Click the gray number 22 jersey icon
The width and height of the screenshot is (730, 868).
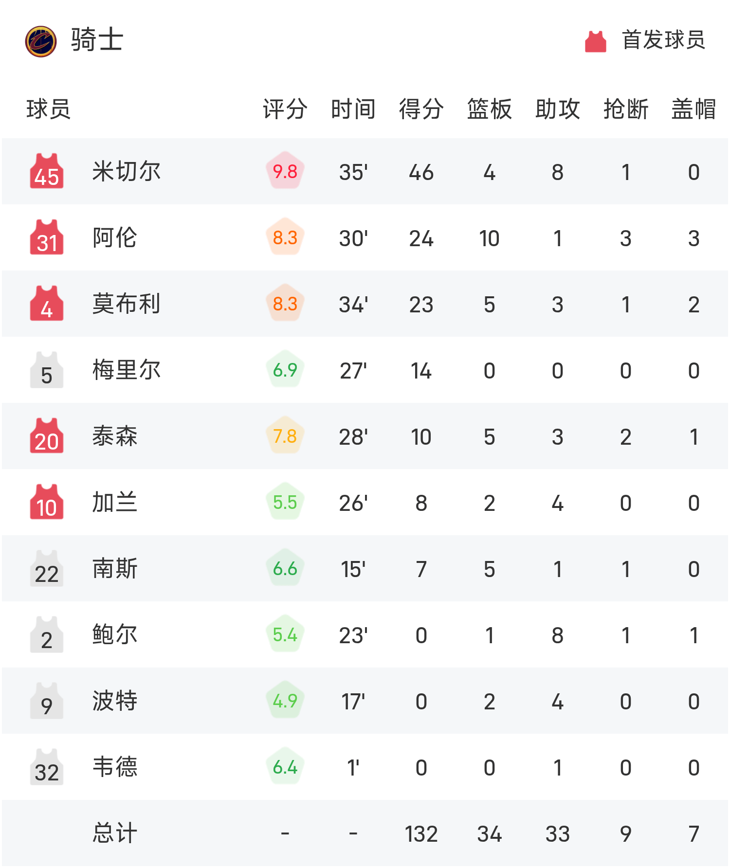[x=47, y=569]
